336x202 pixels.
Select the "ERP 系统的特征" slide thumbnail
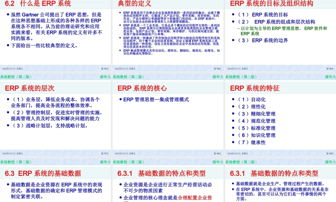(281, 115)
